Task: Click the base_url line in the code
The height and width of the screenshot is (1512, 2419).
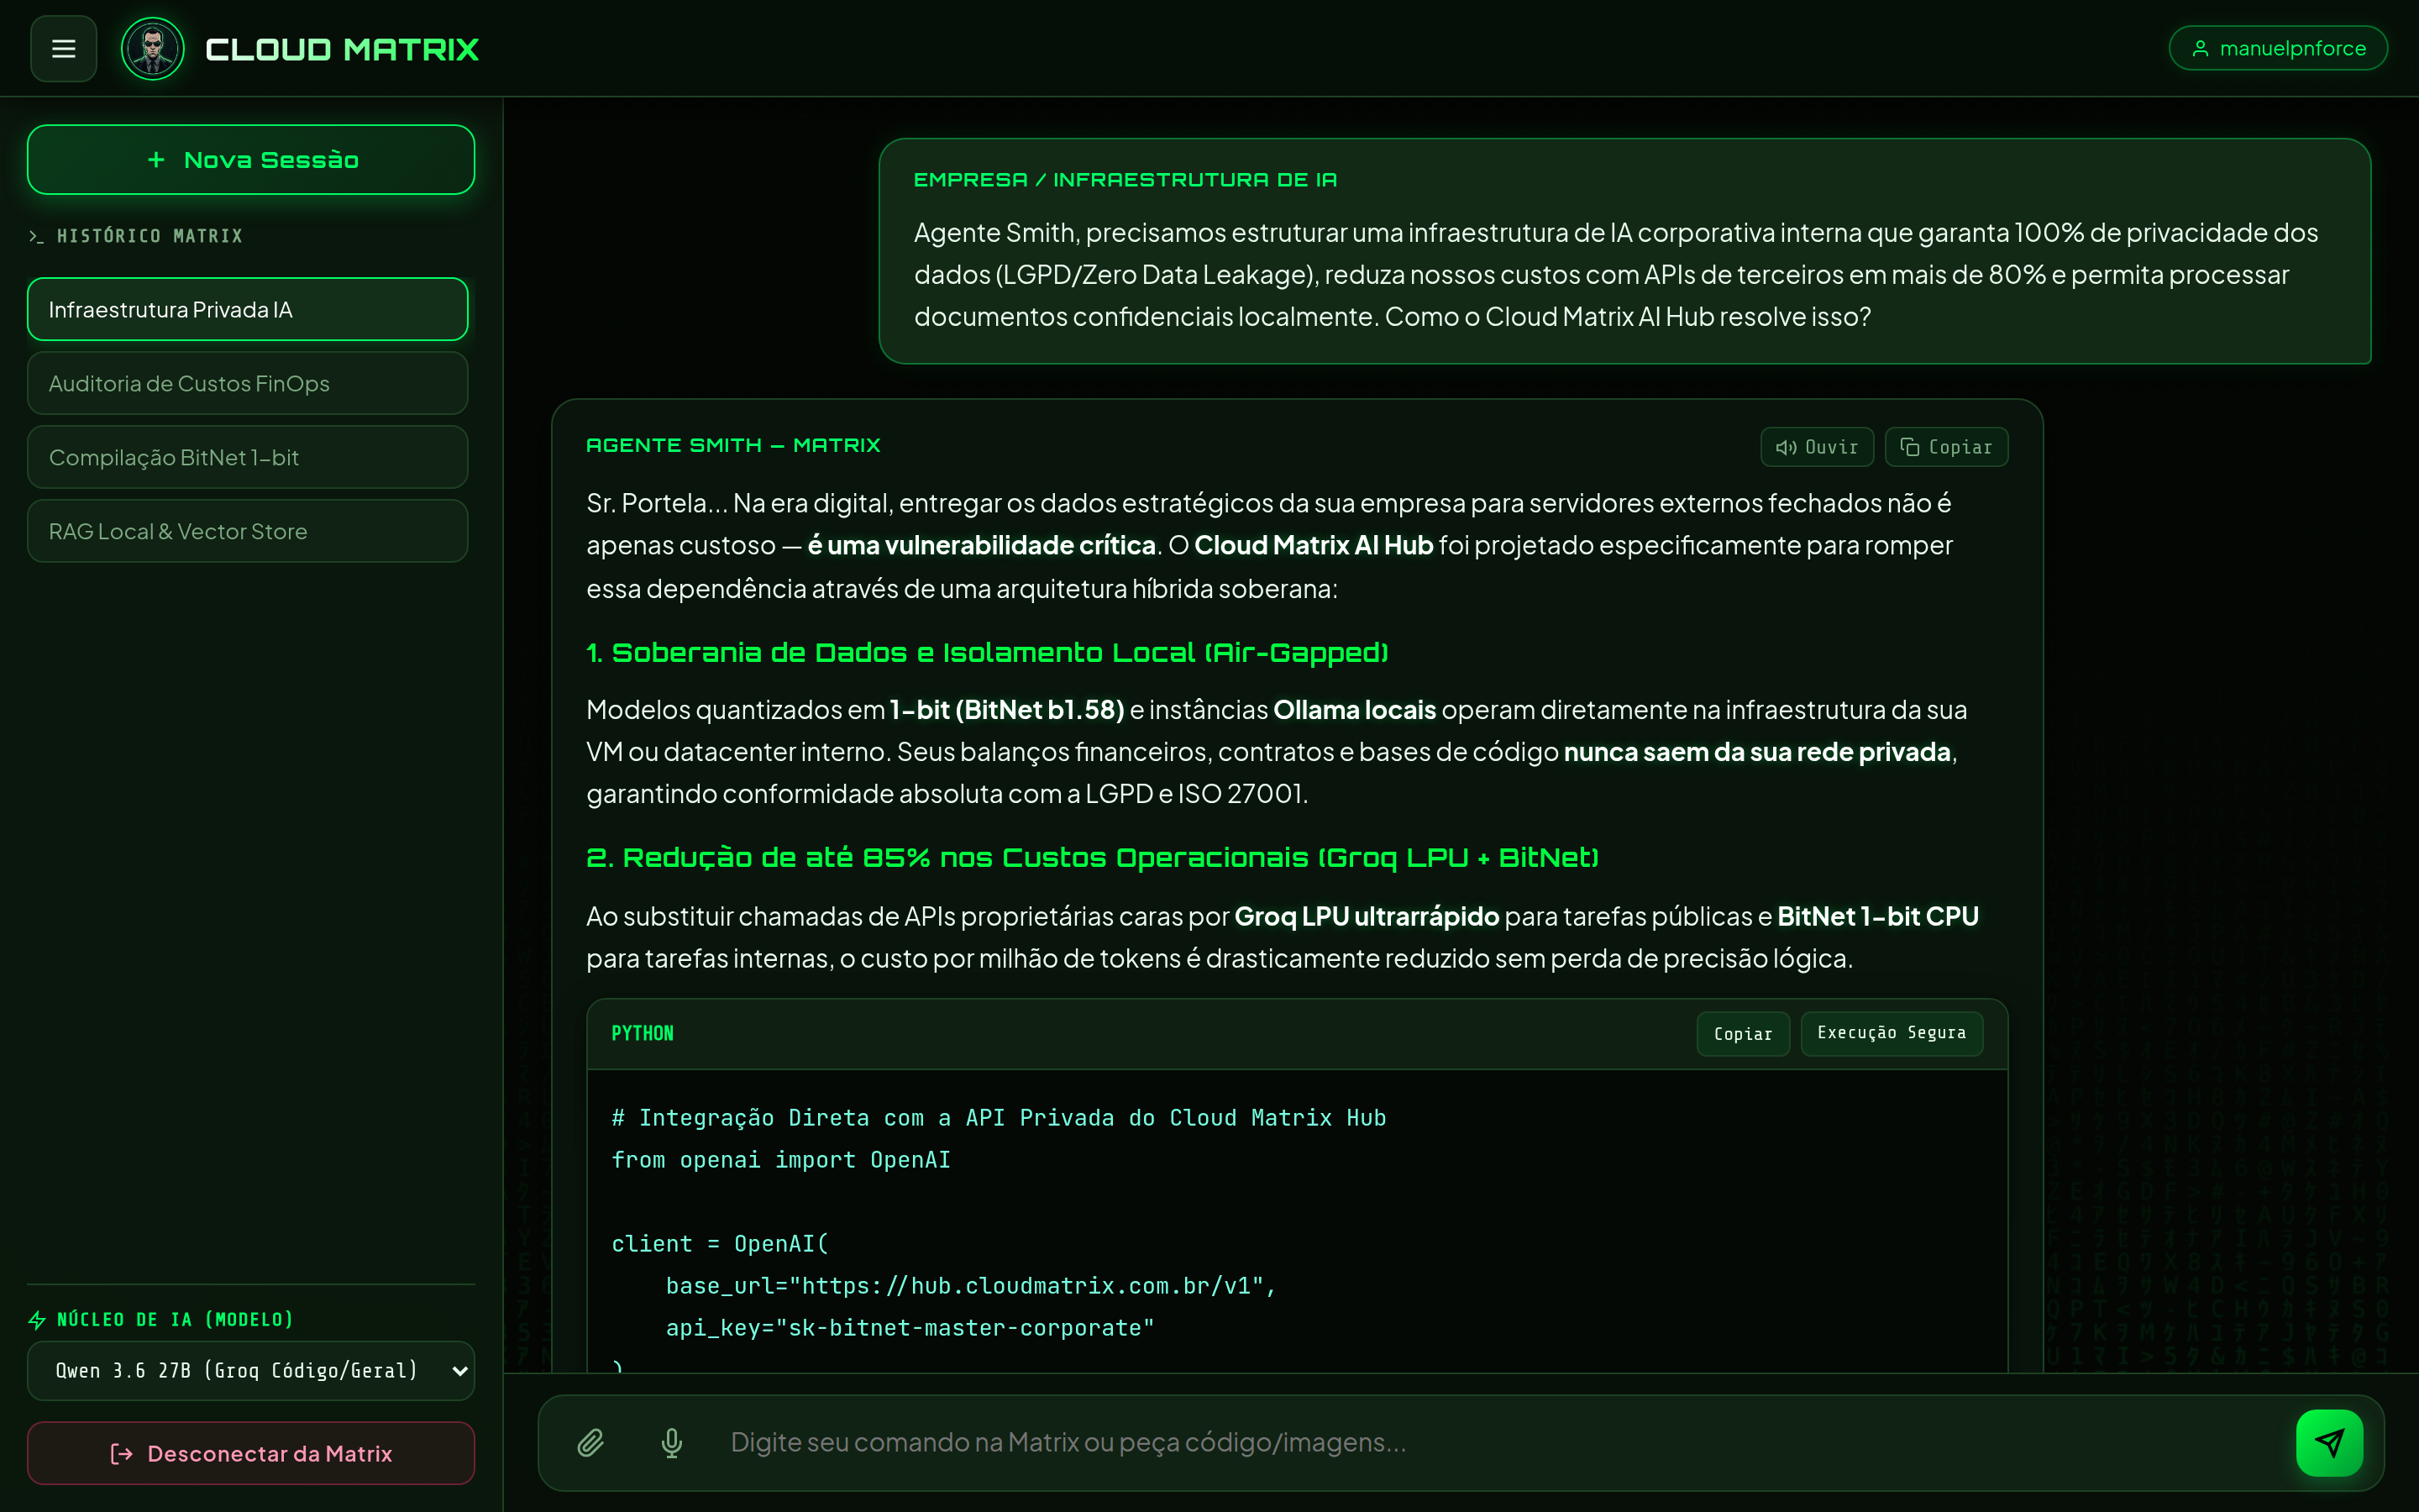Action: [971, 1286]
